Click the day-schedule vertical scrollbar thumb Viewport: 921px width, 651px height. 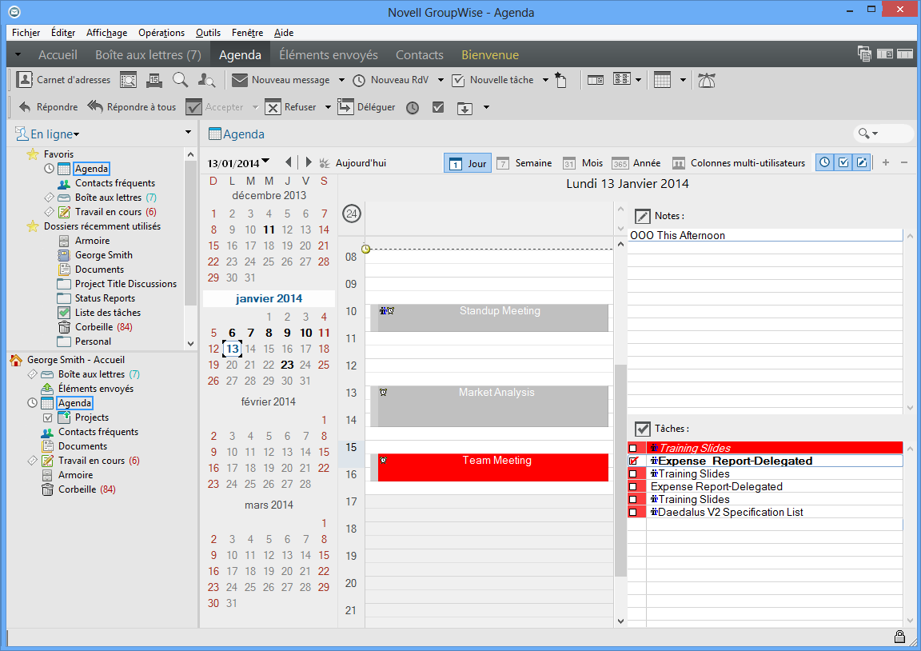(x=620, y=470)
